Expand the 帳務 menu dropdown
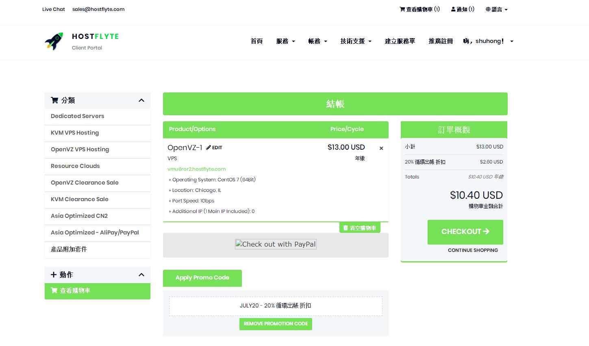 point(318,41)
